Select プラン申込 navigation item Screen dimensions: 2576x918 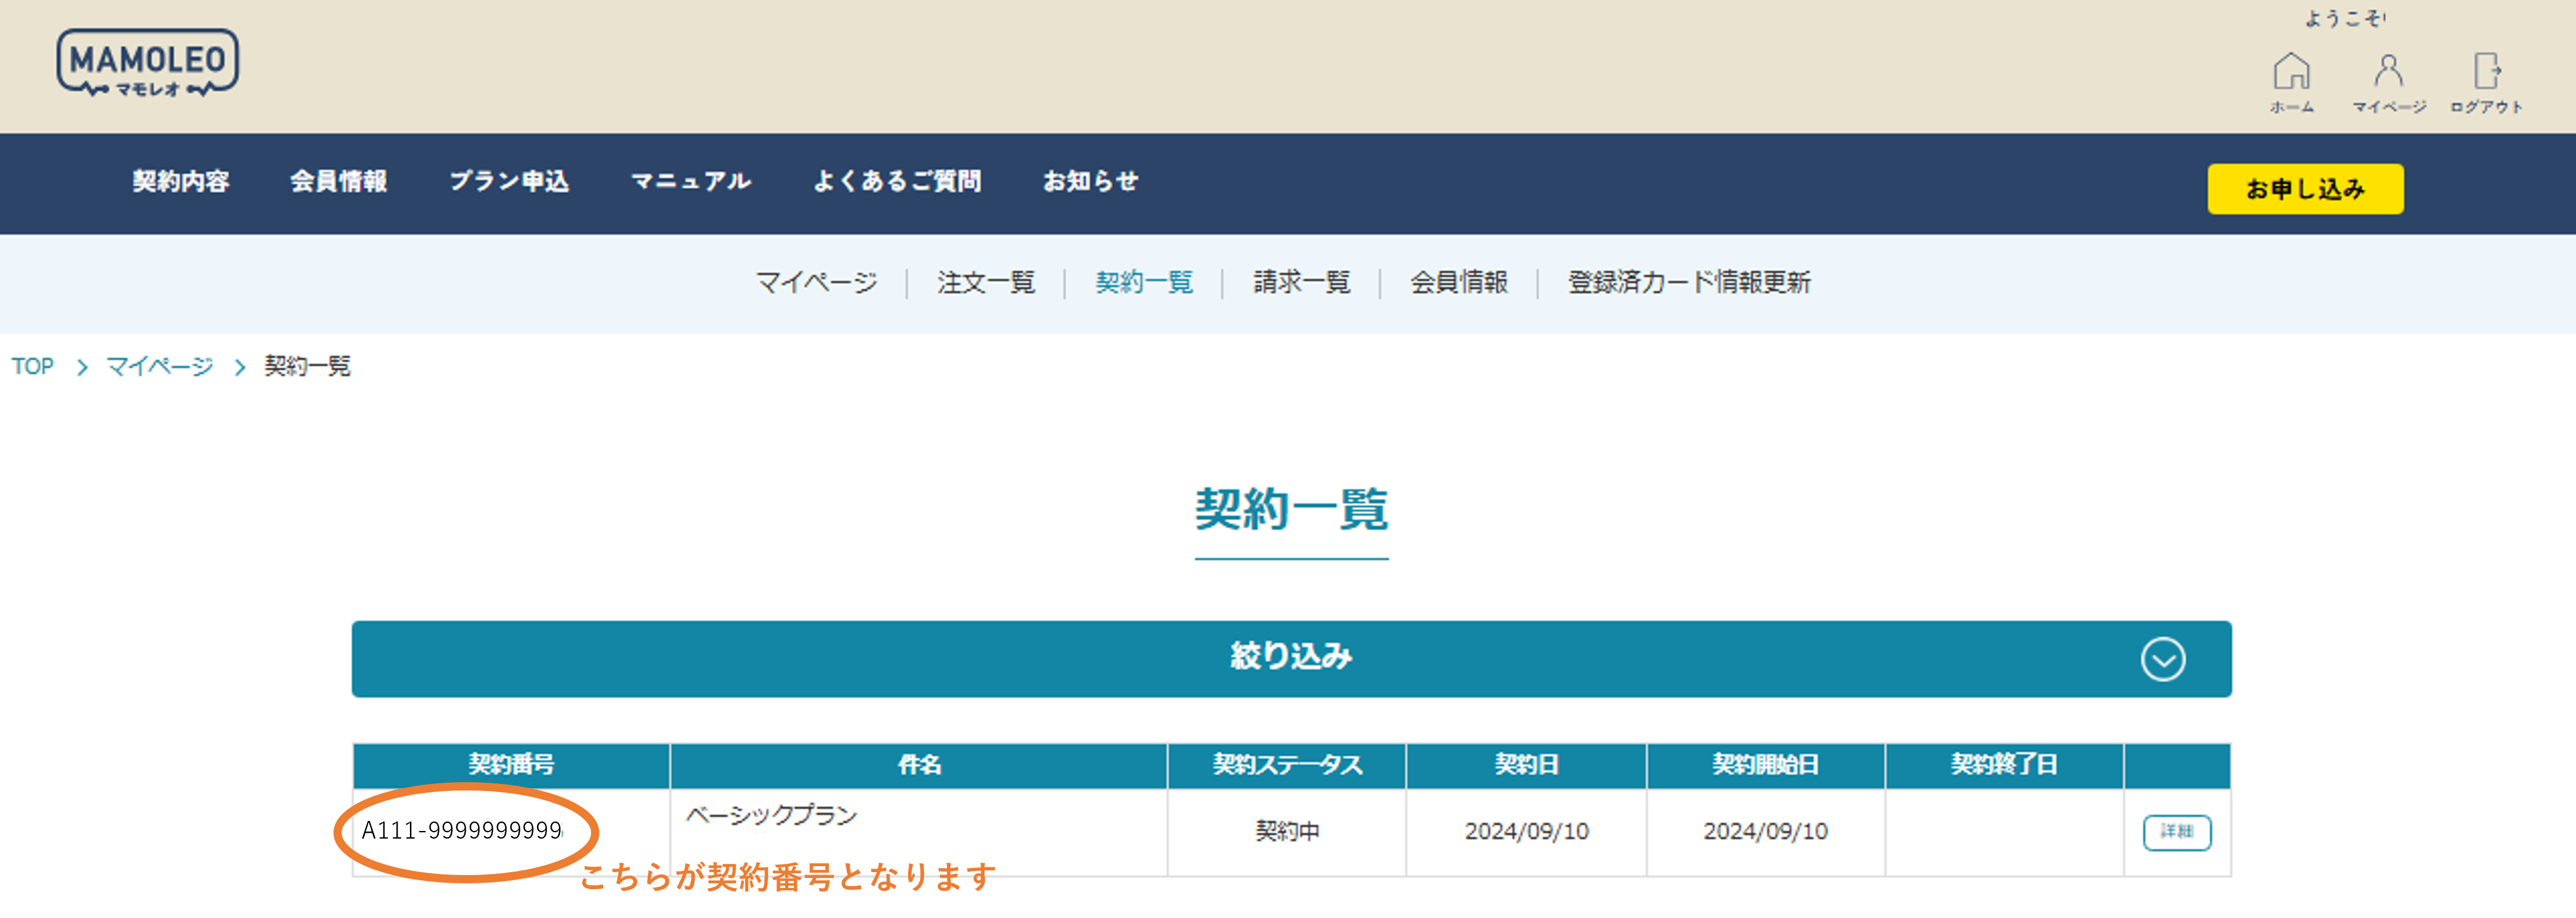point(509,181)
